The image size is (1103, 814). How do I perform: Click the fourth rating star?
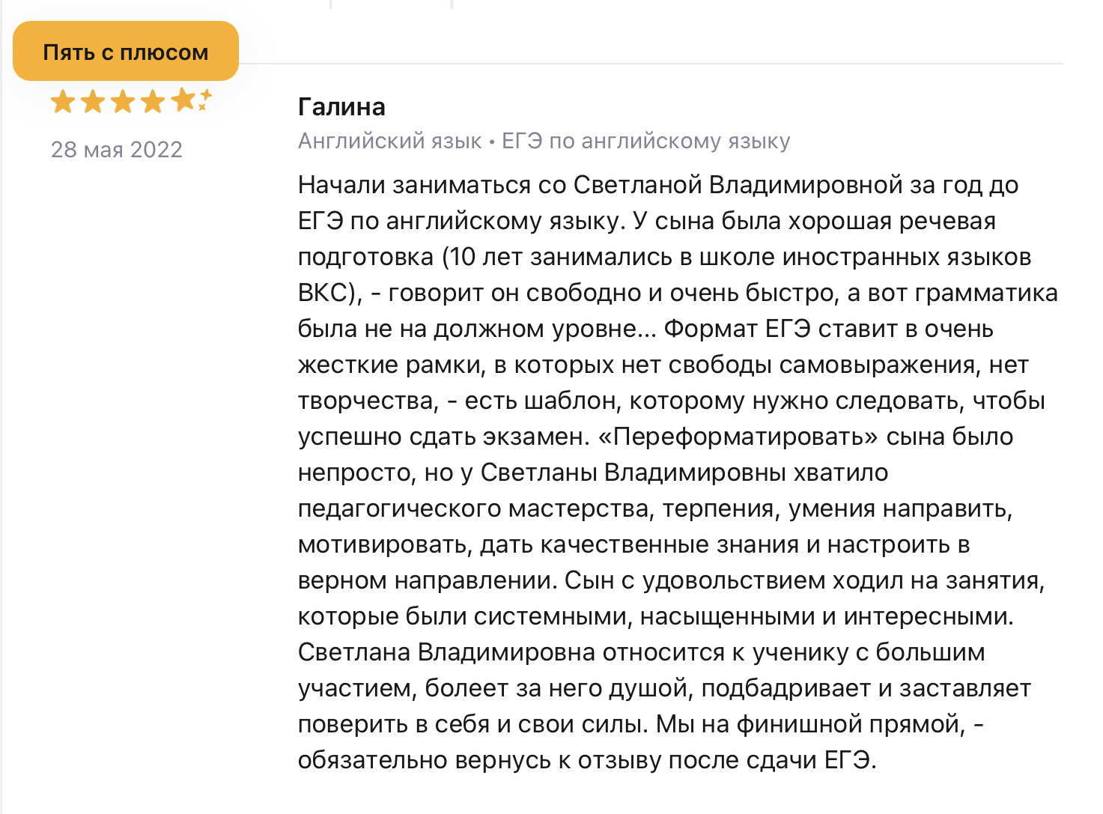point(153,101)
